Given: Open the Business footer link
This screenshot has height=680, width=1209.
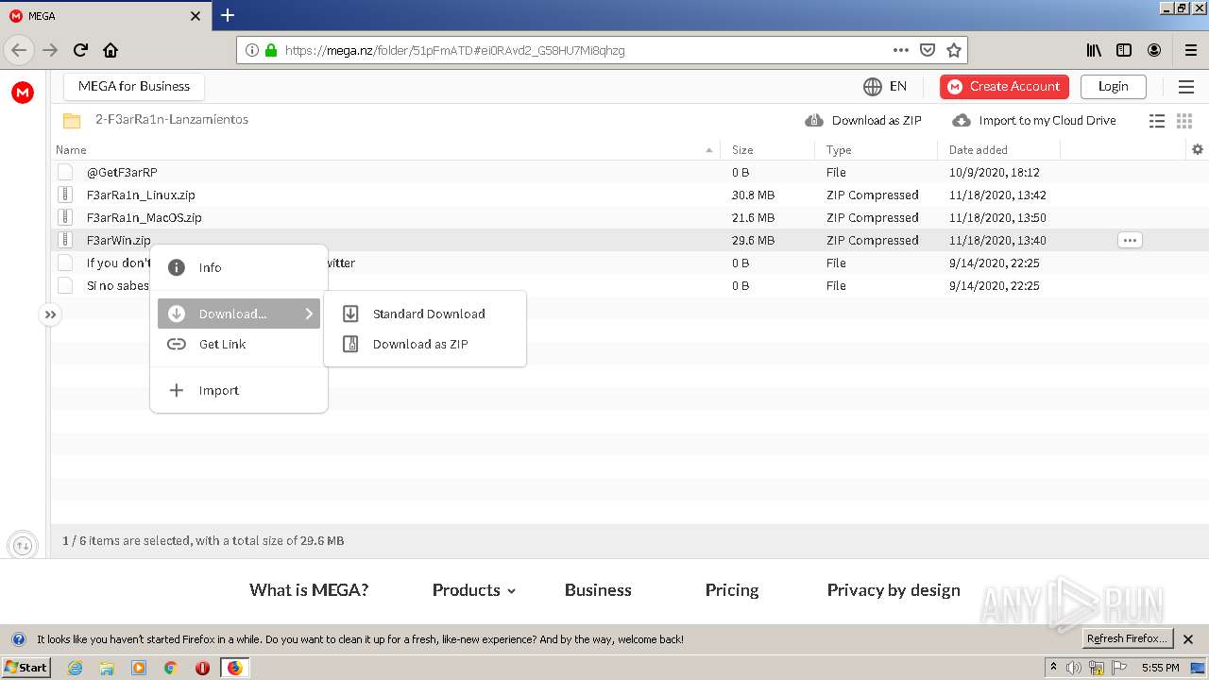Looking at the screenshot, I should (x=598, y=590).
